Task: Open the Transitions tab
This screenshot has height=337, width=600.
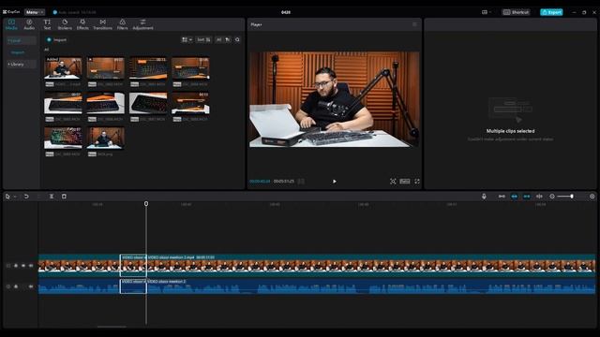Action: (x=102, y=24)
